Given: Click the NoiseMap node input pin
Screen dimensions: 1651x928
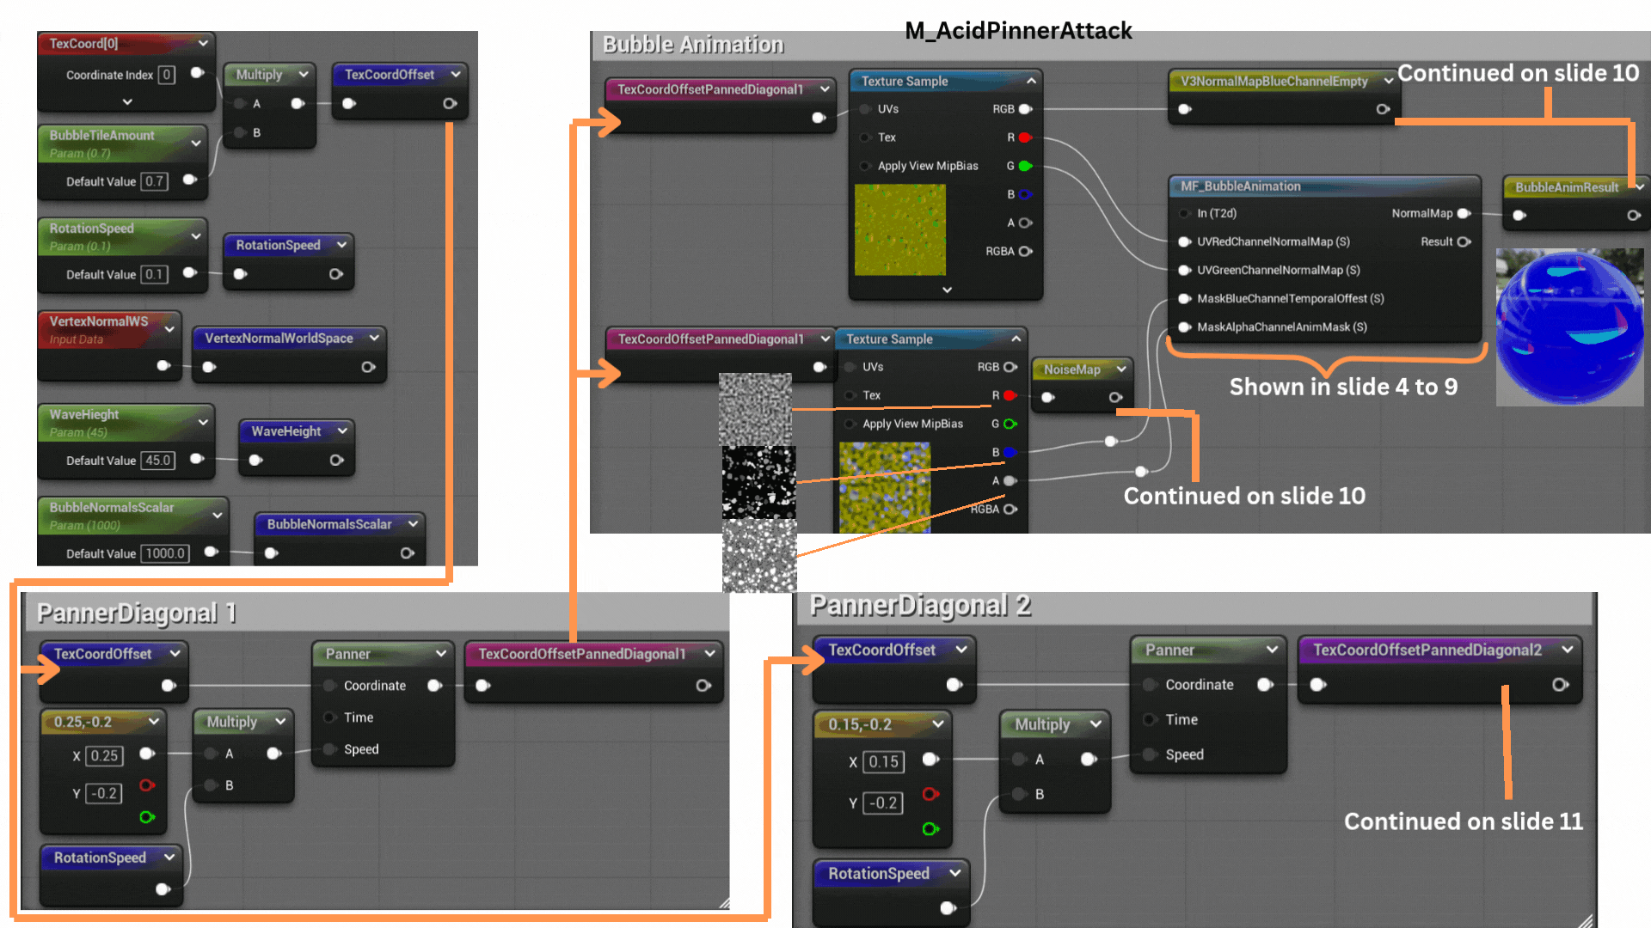Looking at the screenshot, I should (x=1047, y=397).
